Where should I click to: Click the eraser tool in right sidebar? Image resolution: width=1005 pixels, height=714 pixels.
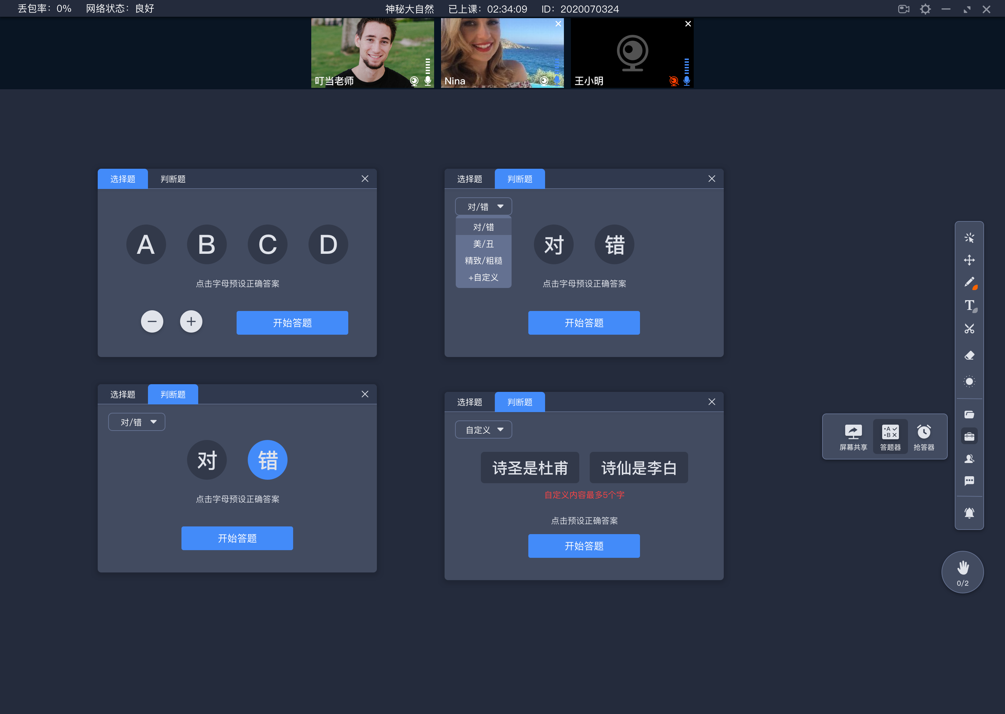pos(969,354)
